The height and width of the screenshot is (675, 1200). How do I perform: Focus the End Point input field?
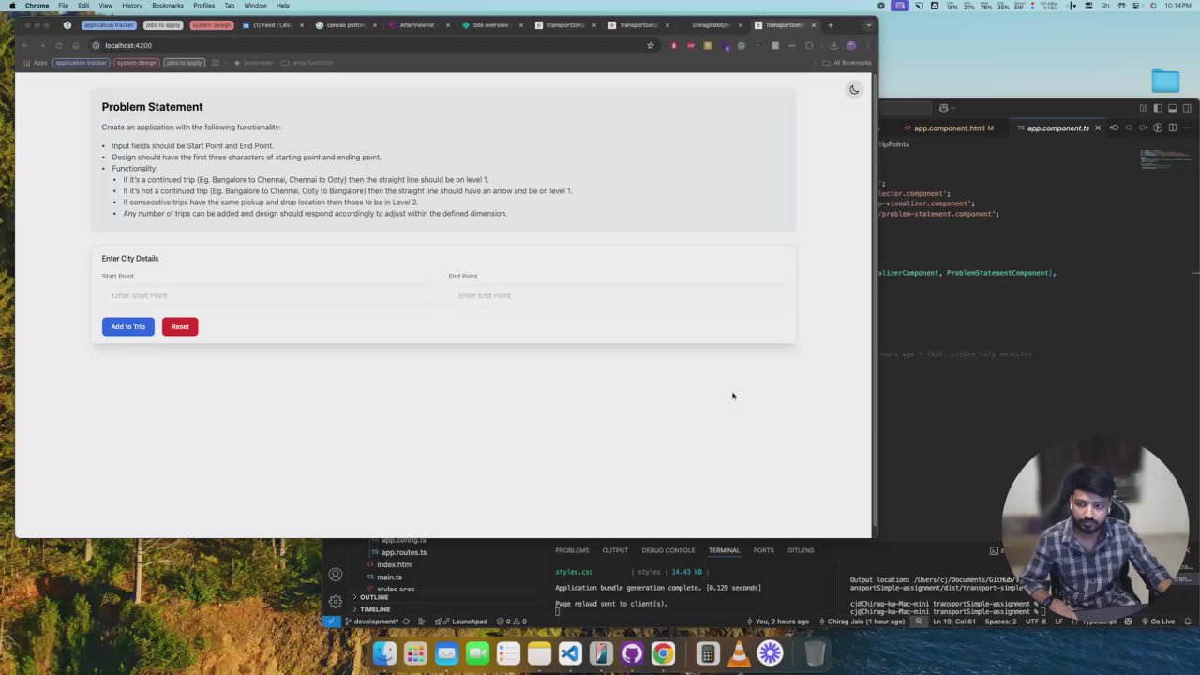tap(617, 295)
